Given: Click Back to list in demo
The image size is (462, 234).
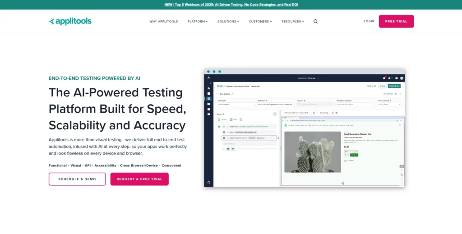Looking at the screenshot, I should click(x=372, y=86).
